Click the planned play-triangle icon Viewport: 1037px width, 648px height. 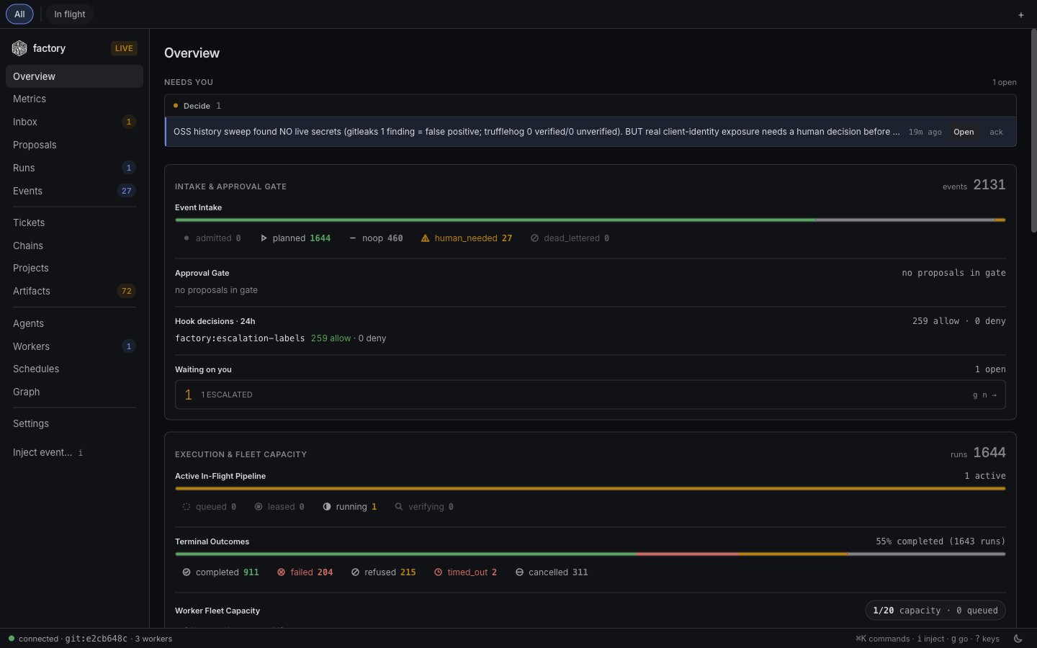pyautogui.click(x=264, y=238)
